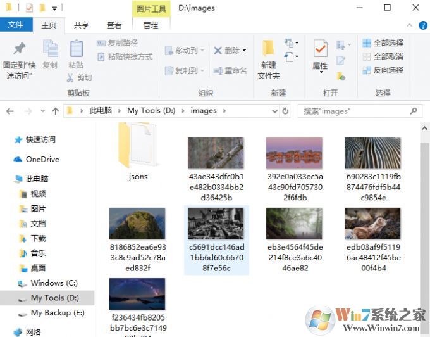Open Pictures (图片) folder in sidebar

click(33, 209)
